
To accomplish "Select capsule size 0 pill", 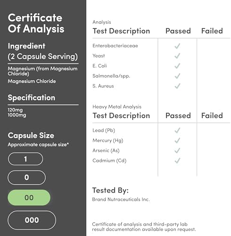I will click(x=27, y=177).
